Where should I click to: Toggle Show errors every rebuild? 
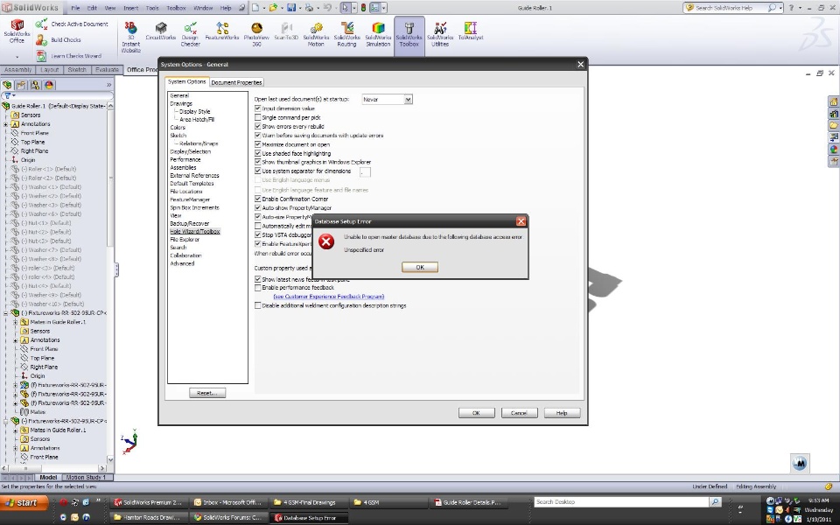[x=257, y=126]
